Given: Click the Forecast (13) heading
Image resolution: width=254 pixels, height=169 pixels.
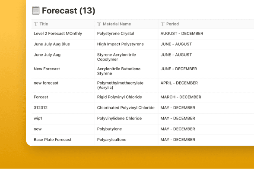Looking at the screenshot, I should point(69,11).
